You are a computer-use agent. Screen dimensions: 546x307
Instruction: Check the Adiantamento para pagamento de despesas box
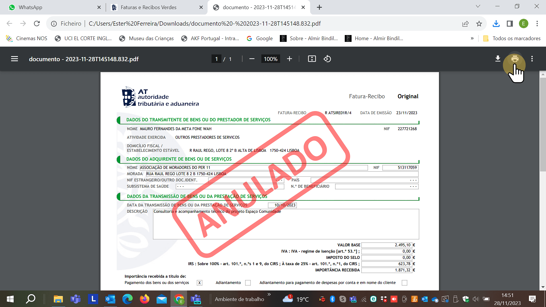[x=404, y=283]
